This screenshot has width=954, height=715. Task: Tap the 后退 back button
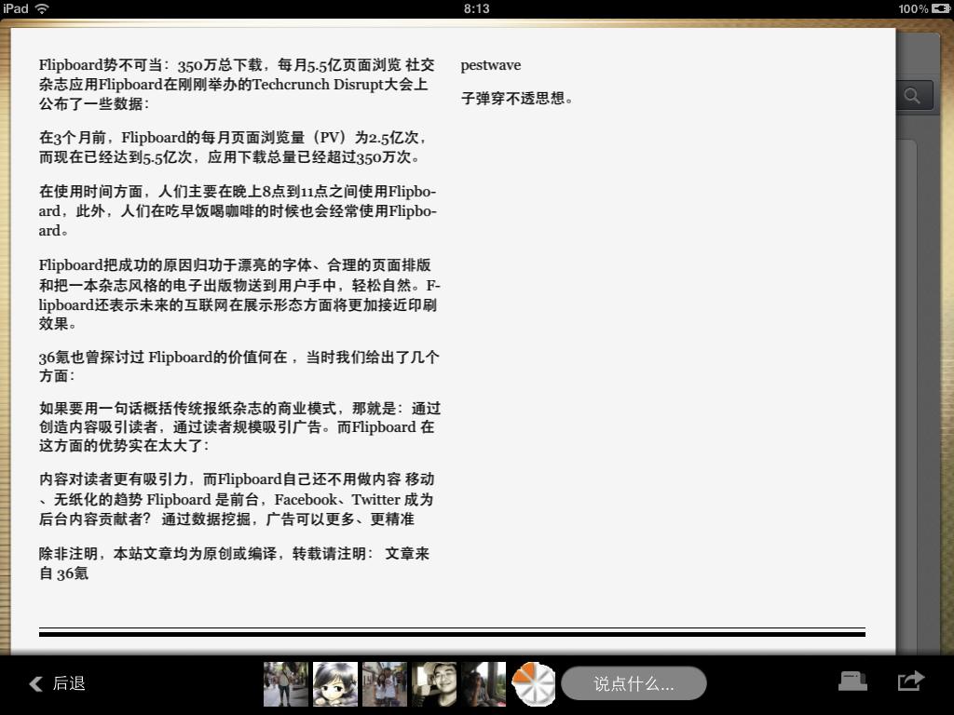57,683
